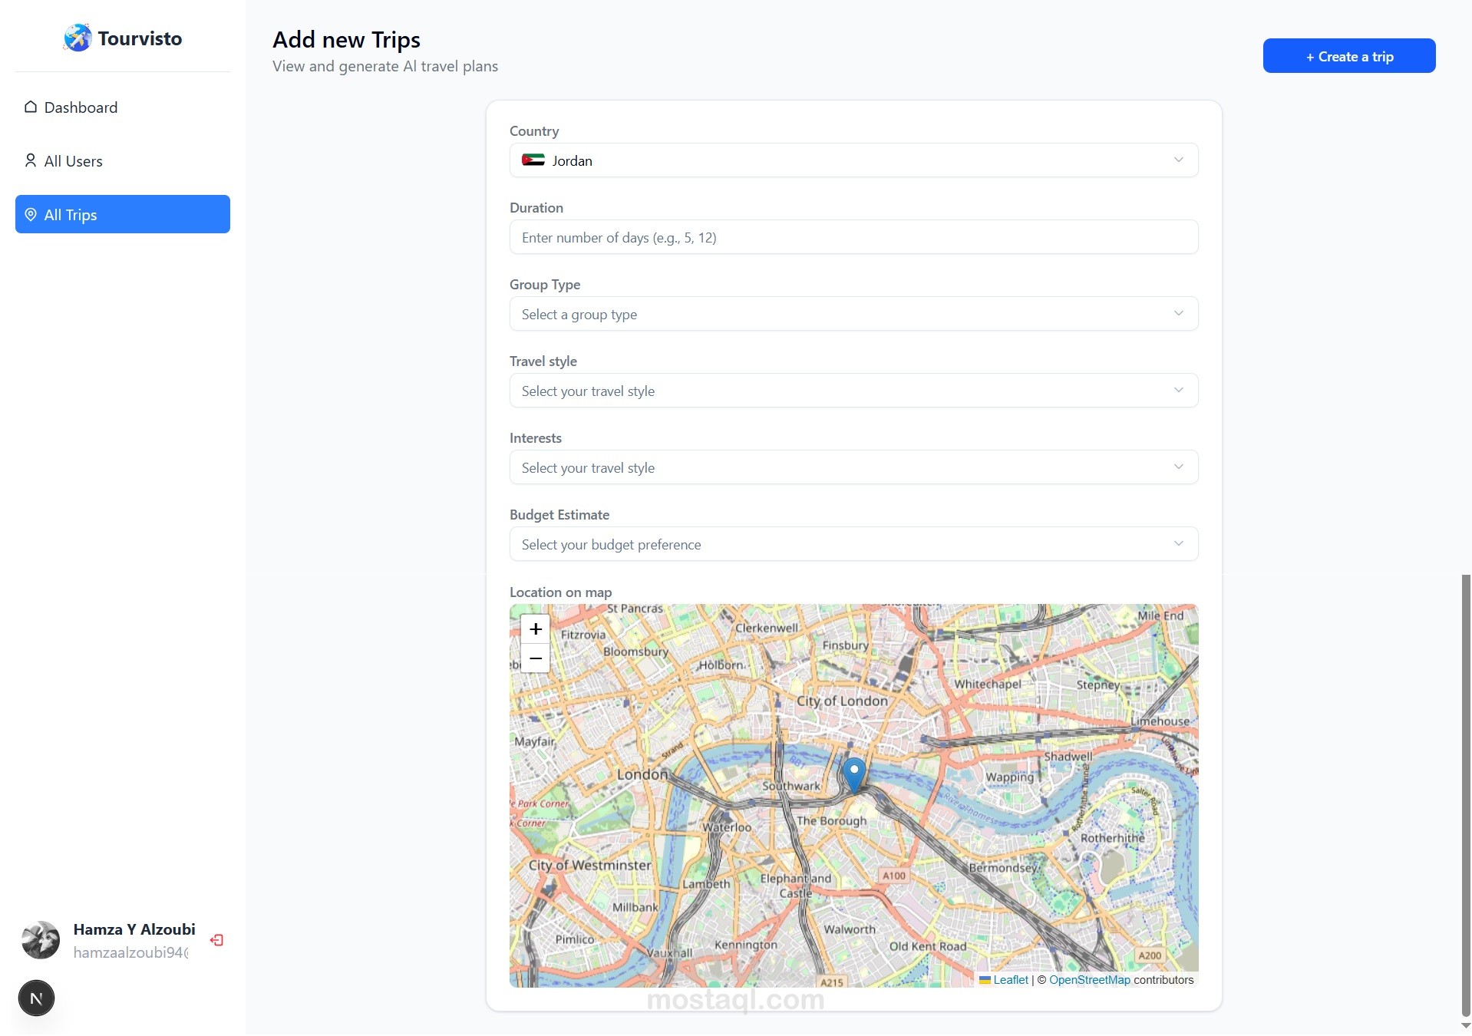
Task: Click the Interests chevron arrow
Action: pyautogui.click(x=1179, y=467)
